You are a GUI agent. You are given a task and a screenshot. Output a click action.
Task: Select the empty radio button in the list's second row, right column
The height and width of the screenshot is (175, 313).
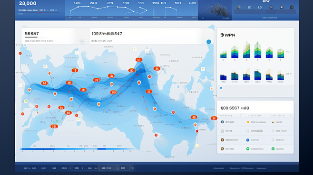(x=273, y=131)
